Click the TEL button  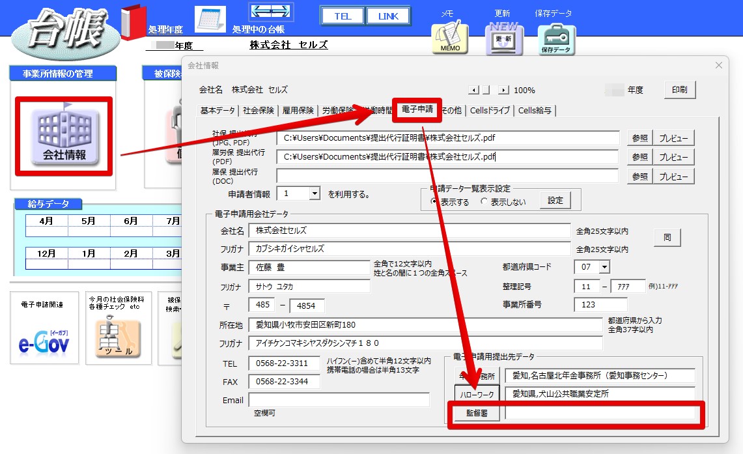(x=343, y=16)
